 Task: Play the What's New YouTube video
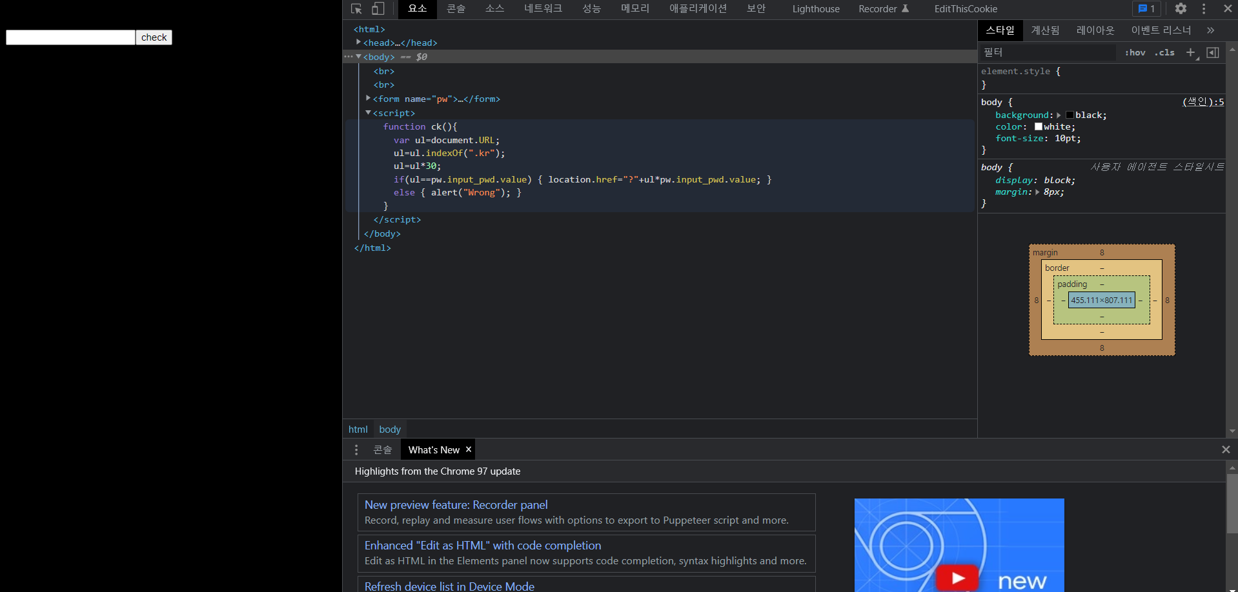(959, 578)
